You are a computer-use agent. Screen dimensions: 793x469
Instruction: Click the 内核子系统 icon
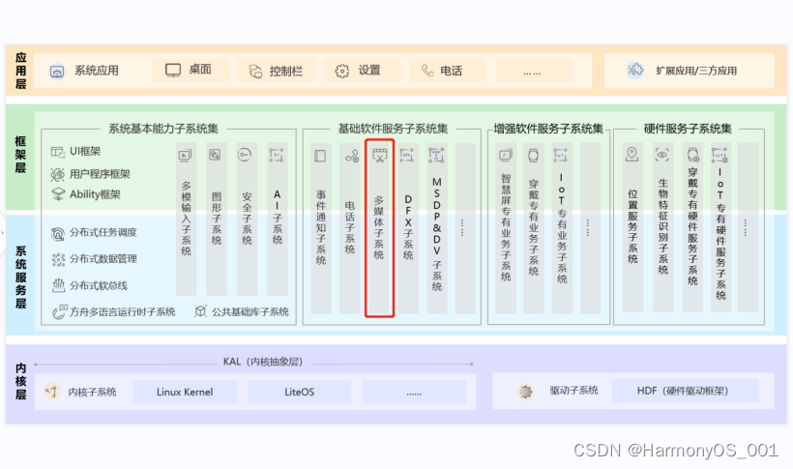tap(51, 391)
